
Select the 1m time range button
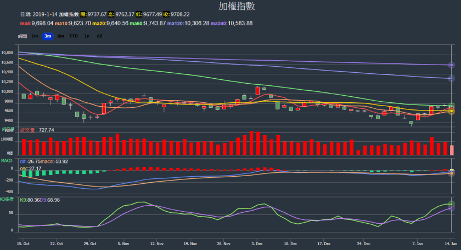[x=35, y=36]
